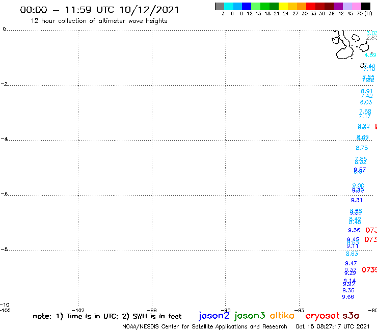Select the jason3 satellite legend label
The image size is (377, 331).
(250, 316)
